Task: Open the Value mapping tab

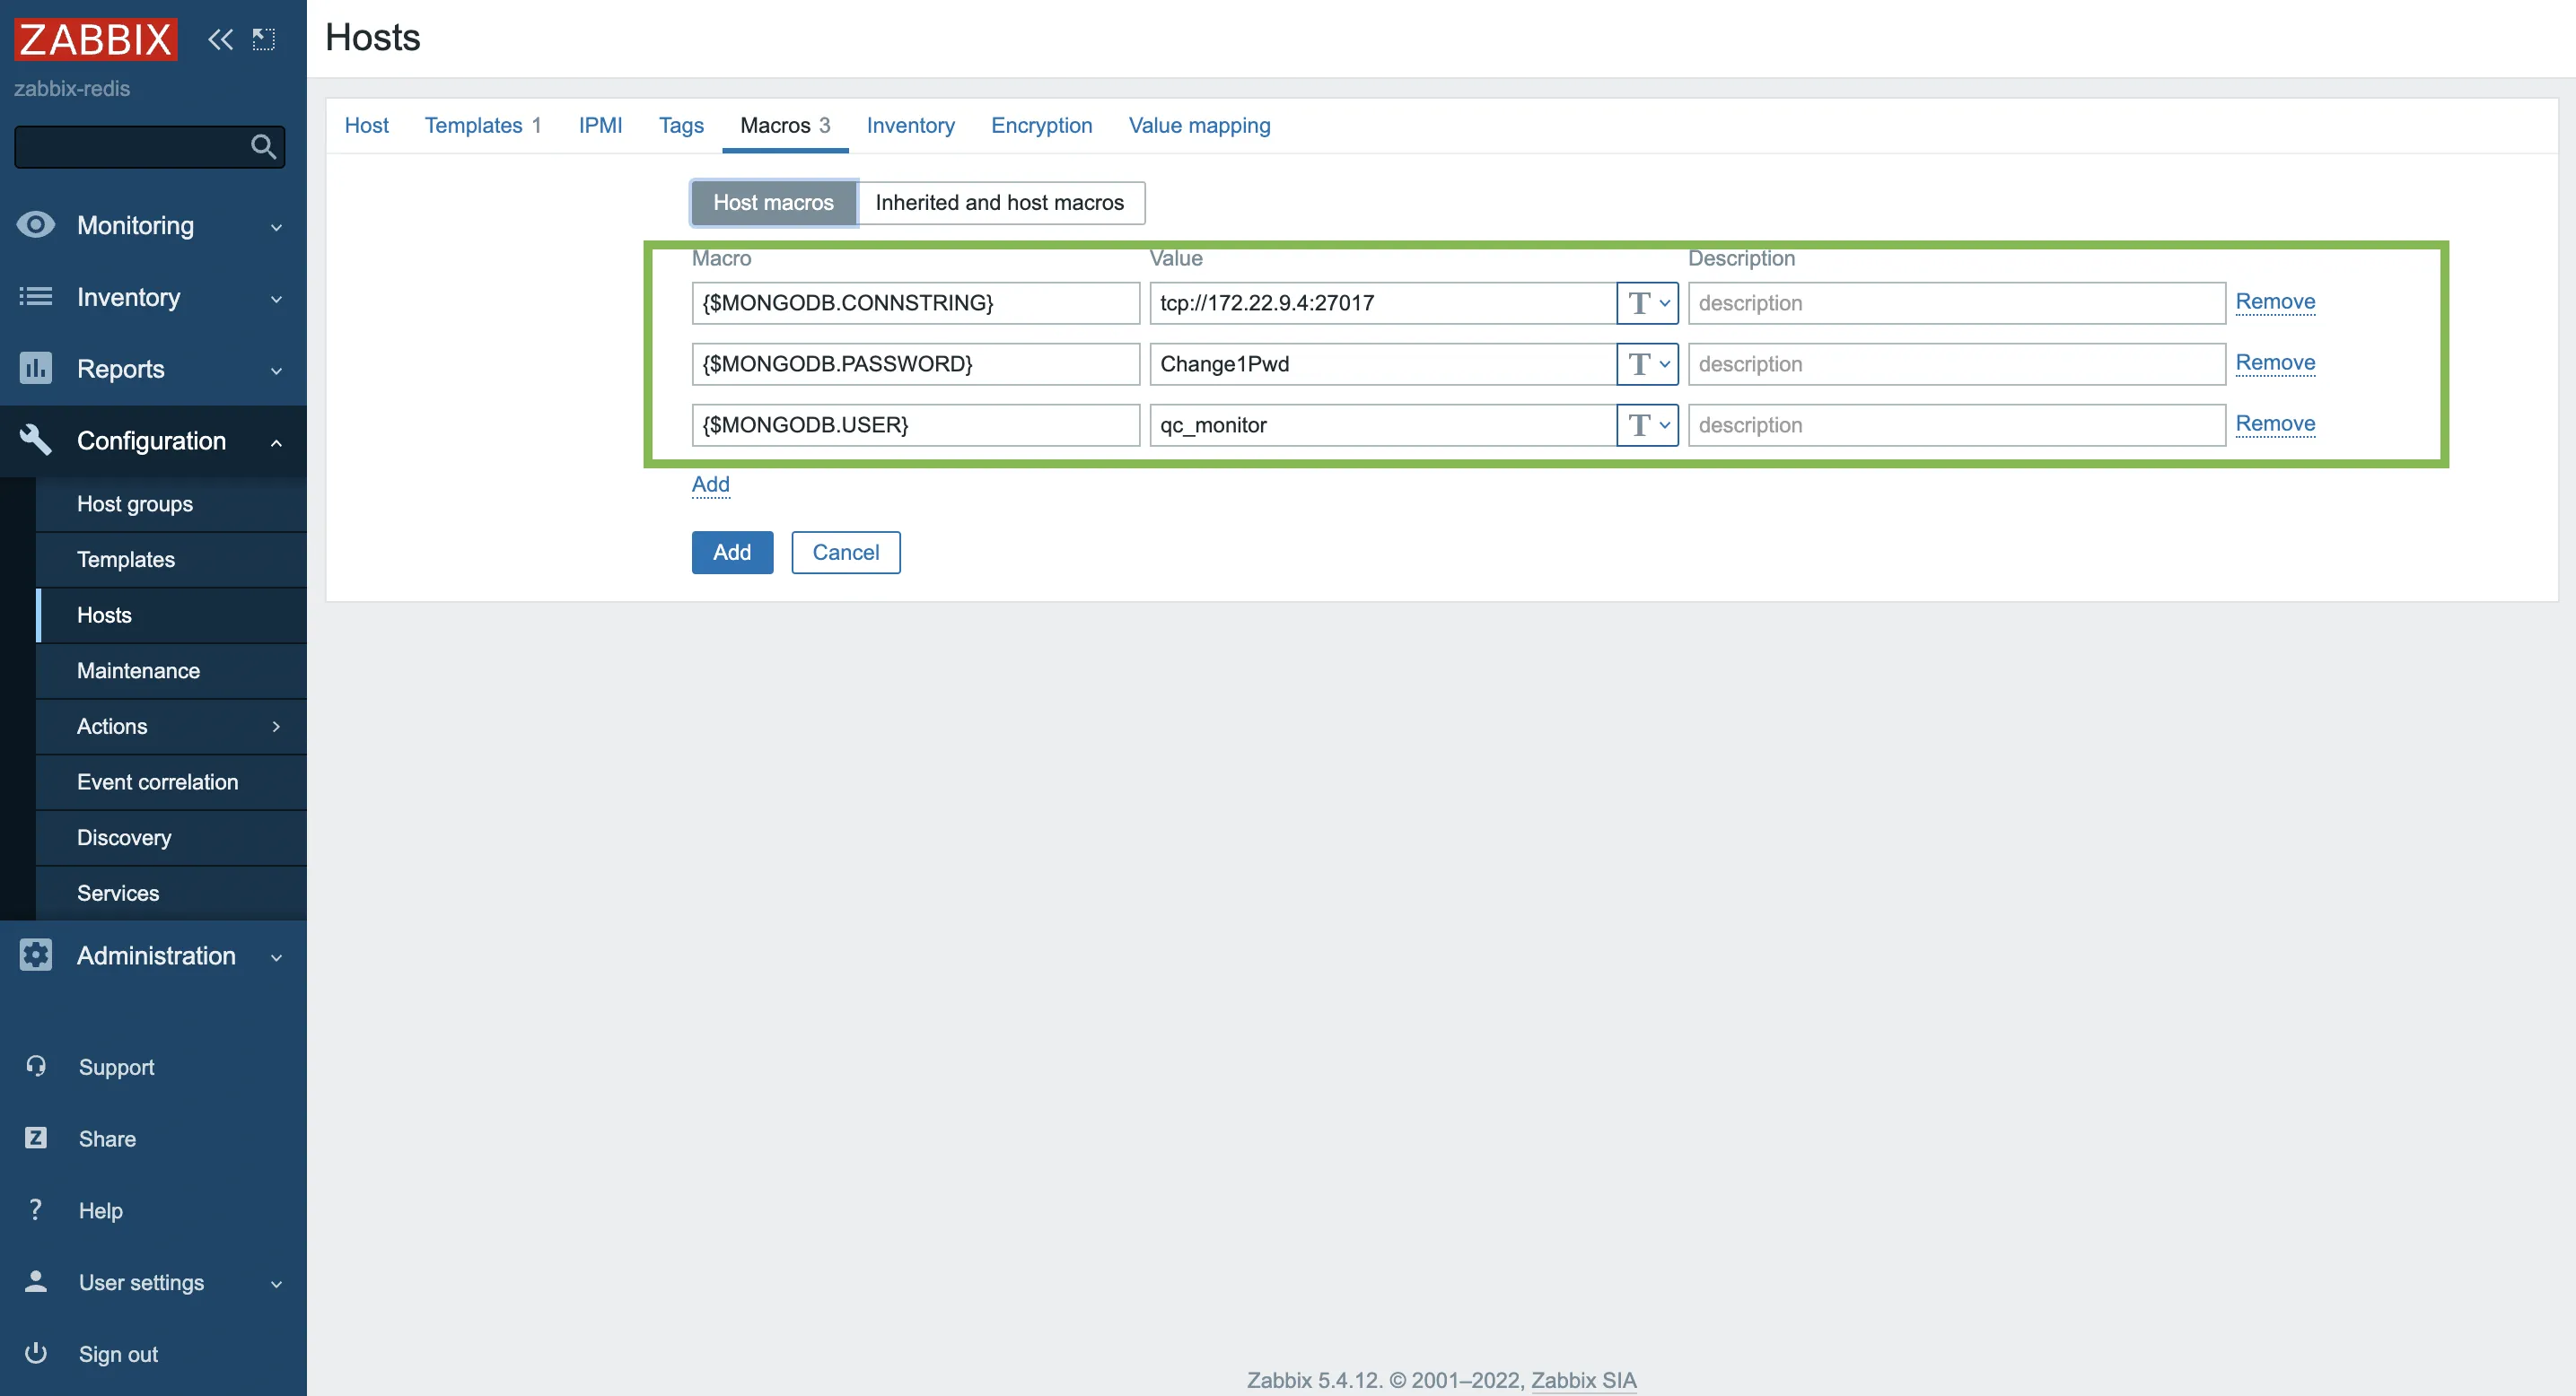Action: [1199, 125]
